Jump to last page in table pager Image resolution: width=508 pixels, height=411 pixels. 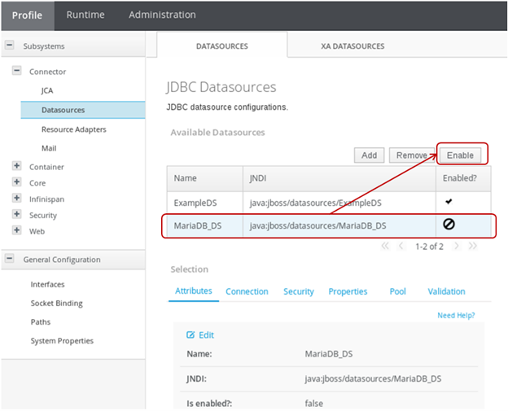click(x=472, y=245)
